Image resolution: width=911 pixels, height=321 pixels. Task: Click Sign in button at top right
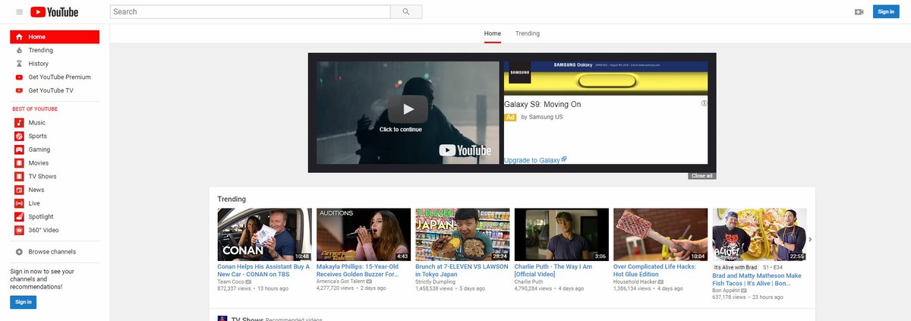(886, 12)
